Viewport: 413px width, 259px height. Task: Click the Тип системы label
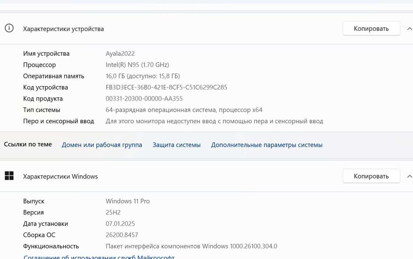click(x=42, y=110)
